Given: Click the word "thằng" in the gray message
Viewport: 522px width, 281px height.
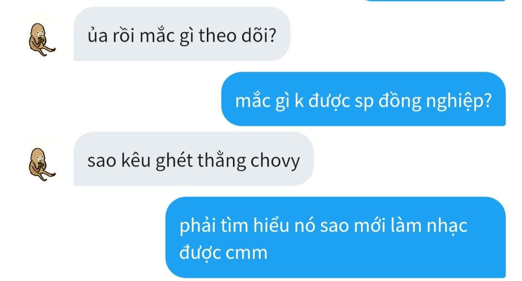Looking at the screenshot, I should pyautogui.click(x=222, y=161).
